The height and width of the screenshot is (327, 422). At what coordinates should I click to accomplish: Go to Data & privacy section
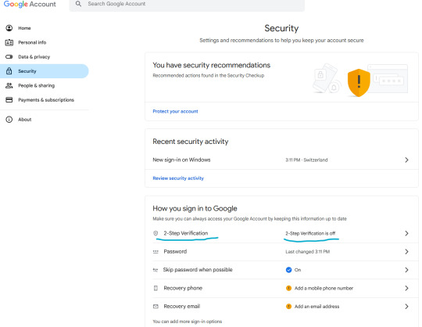[x=45, y=57]
